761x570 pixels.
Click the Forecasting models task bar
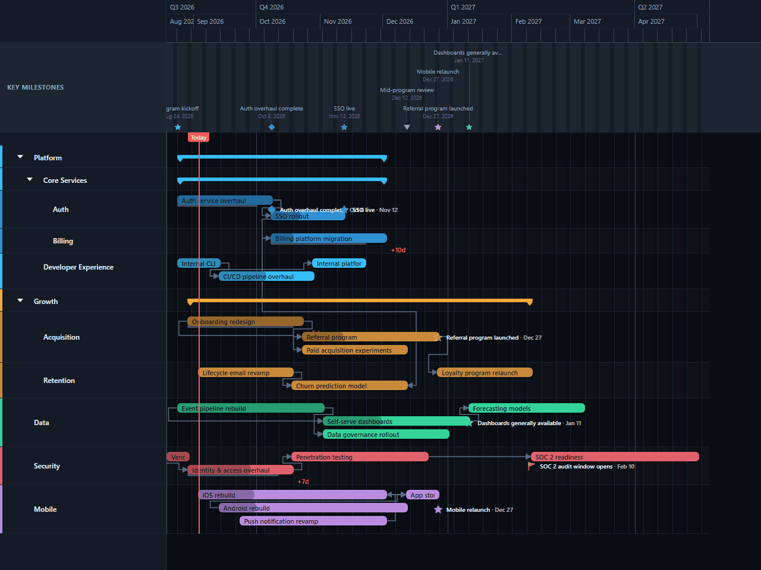527,408
